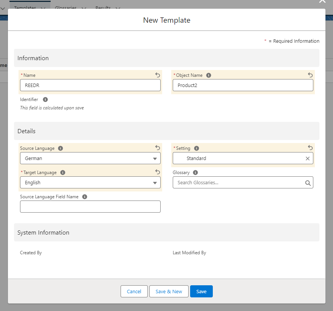Screen dimensions: 333x311
Task: Click info icon beside Target Language
Action: pyautogui.click(x=63, y=173)
